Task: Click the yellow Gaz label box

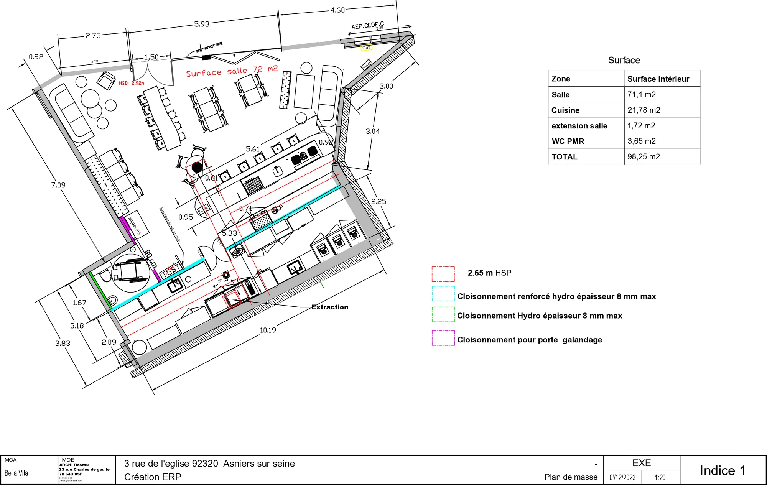Action: tap(367, 48)
